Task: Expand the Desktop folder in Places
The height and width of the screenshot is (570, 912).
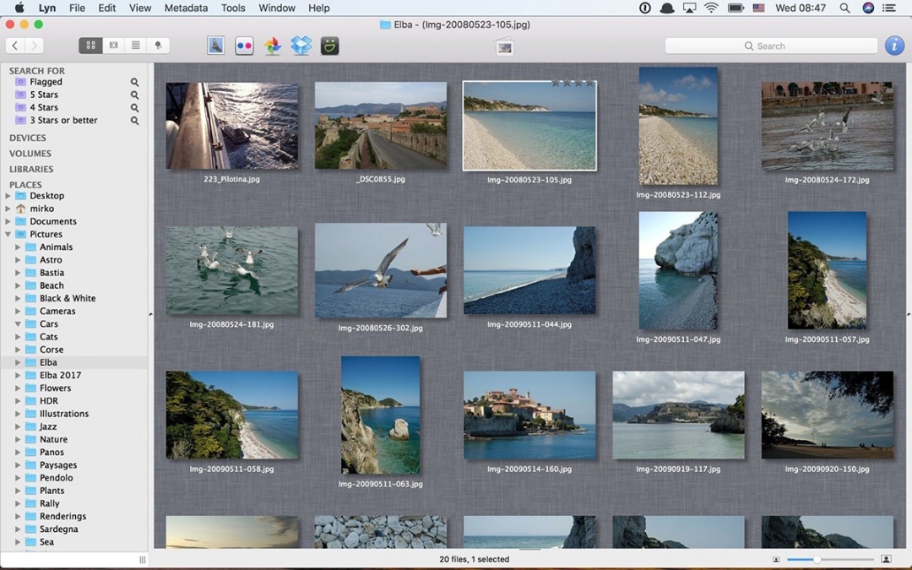Action: tap(8, 196)
